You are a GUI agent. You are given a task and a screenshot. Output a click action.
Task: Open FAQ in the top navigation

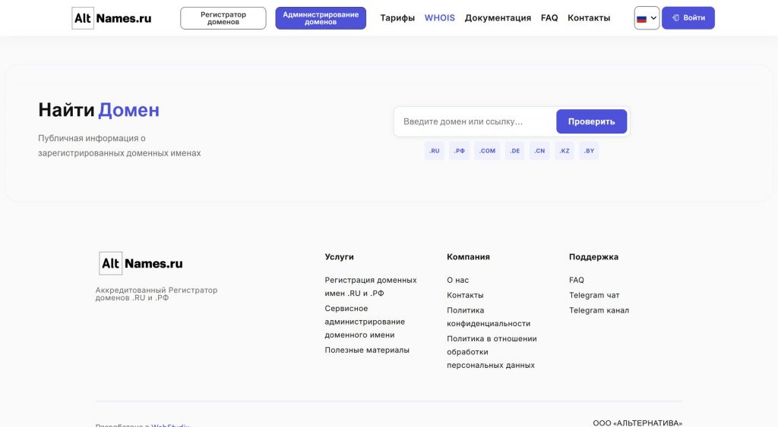pyautogui.click(x=549, y=18)
